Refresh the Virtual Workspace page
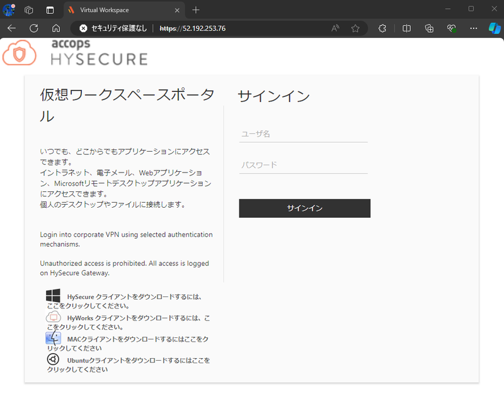504x394 pixels. (x=33, y=28)
